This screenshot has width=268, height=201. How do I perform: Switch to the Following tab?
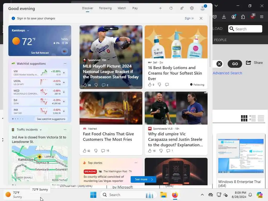(x=105, y=8)
